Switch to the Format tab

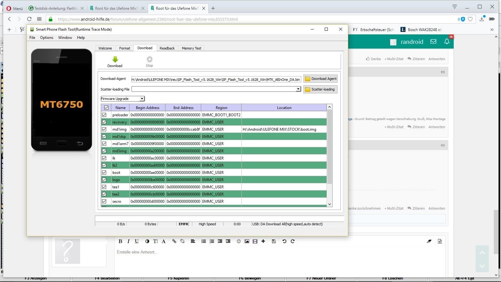pyautogui.click(x=125, y=48)
